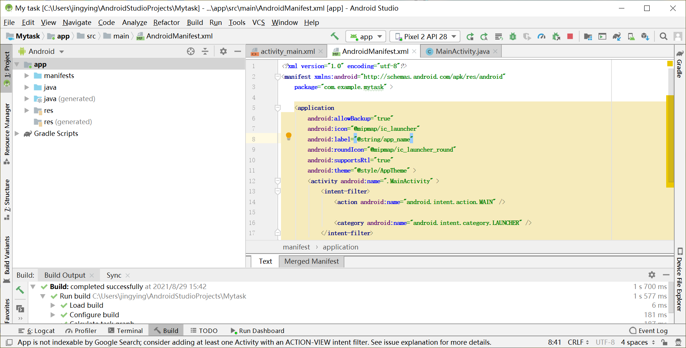Click the yellow lightbulb quick-fix icon

coord(289,137)
